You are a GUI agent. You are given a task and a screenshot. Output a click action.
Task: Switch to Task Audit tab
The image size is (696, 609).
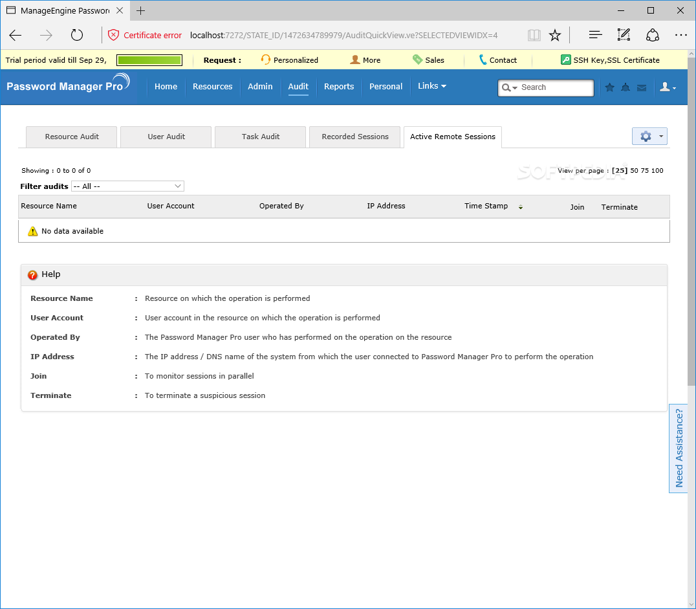pyautogui.click(x=261, y=137)
